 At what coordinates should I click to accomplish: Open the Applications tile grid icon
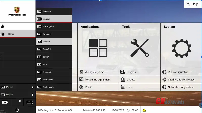click(x=98, y=48)
